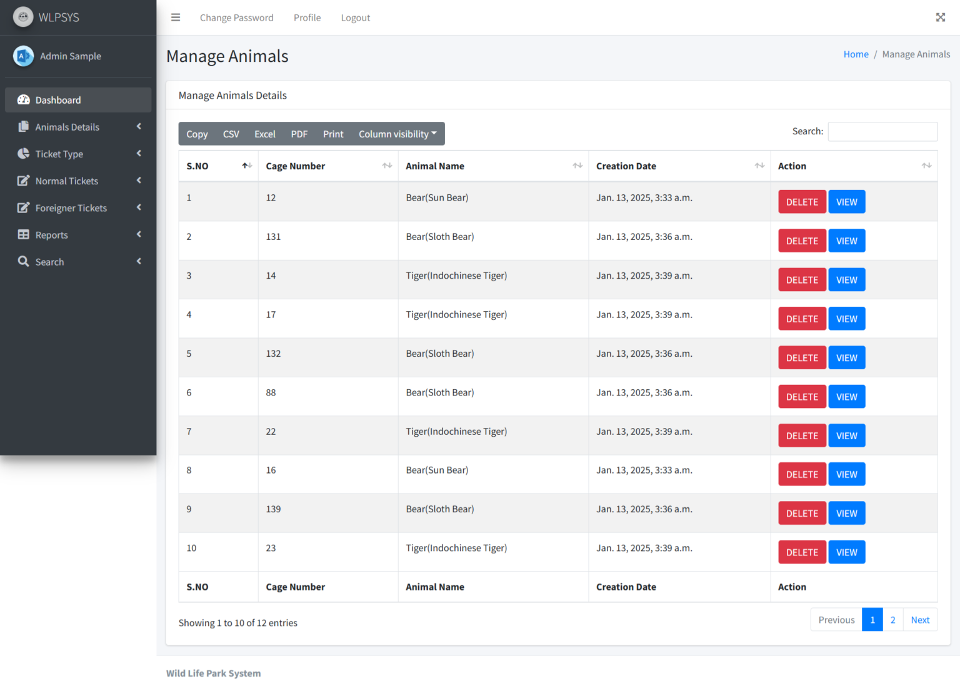Select Profile from the top menu

pos(307,17)
